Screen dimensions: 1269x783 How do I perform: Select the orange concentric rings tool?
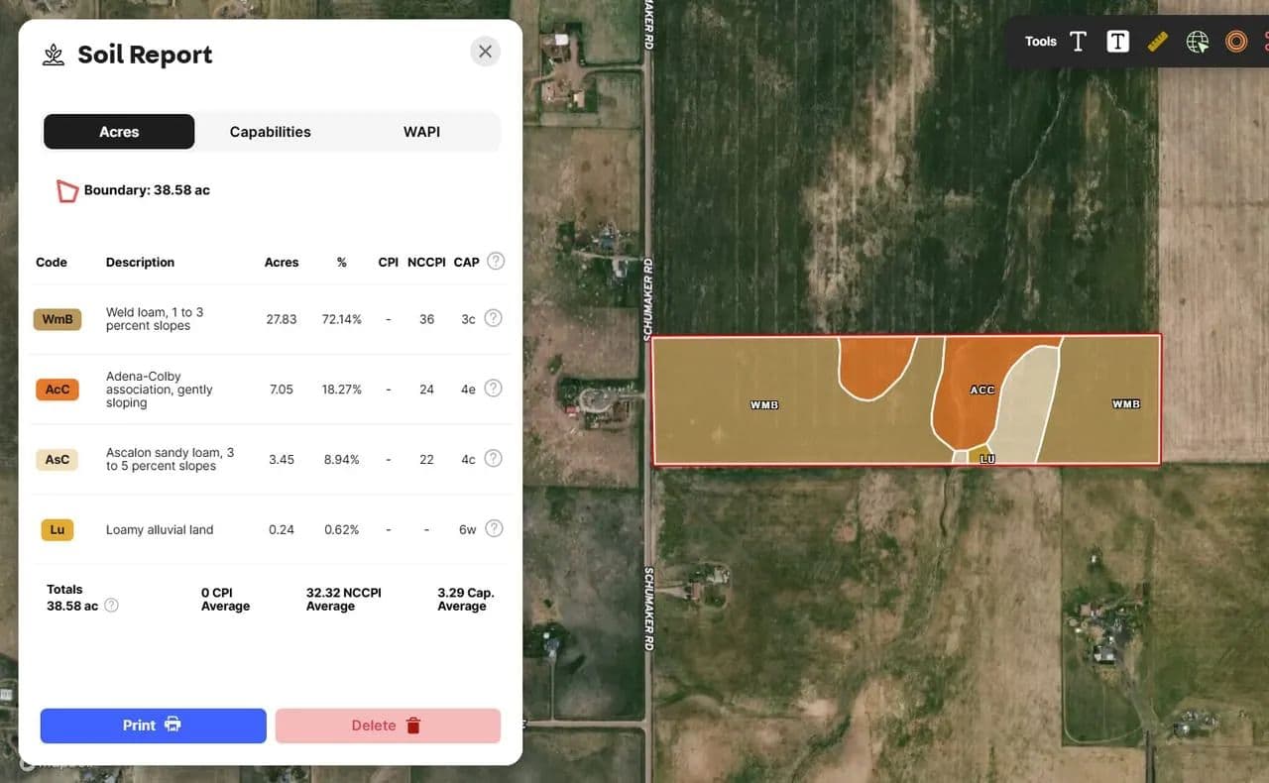1236,42
